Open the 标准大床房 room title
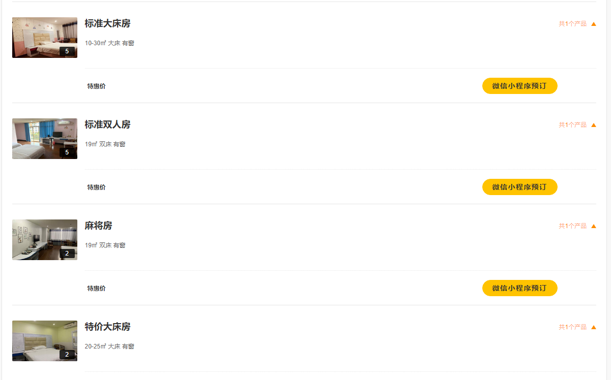Image resolution: width=611 pixels, height=380 pixels. [x=107, y=23]
